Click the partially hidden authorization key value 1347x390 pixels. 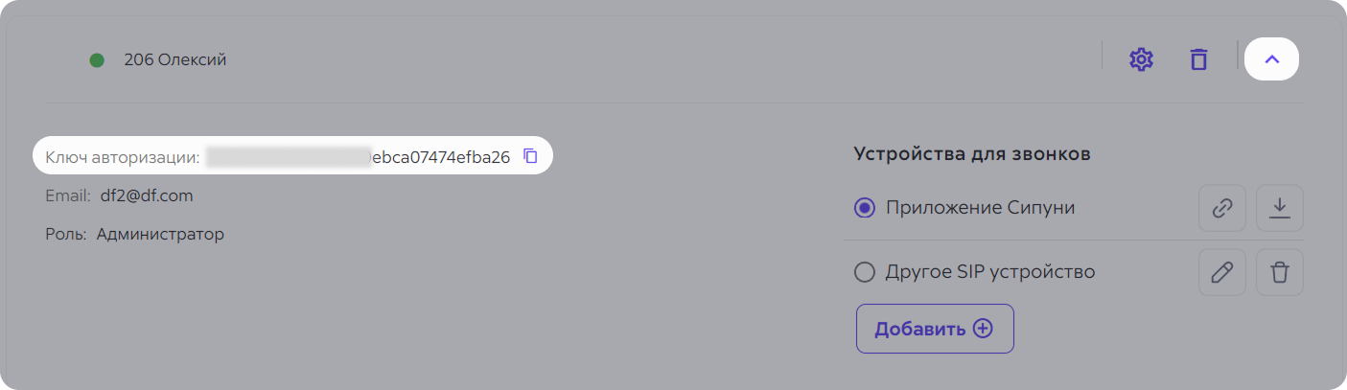[x=360, y=157]
